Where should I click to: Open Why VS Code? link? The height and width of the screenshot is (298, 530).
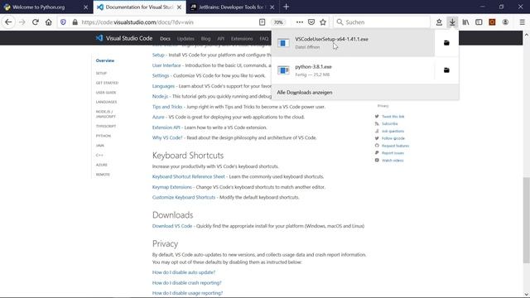point(167,138)
